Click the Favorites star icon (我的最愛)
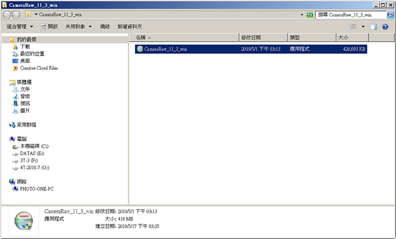 pyautogui.click(x=12, y=39)
